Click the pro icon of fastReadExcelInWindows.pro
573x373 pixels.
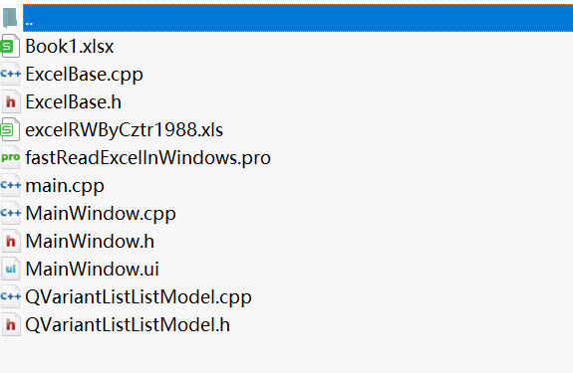tap(10, 157)
